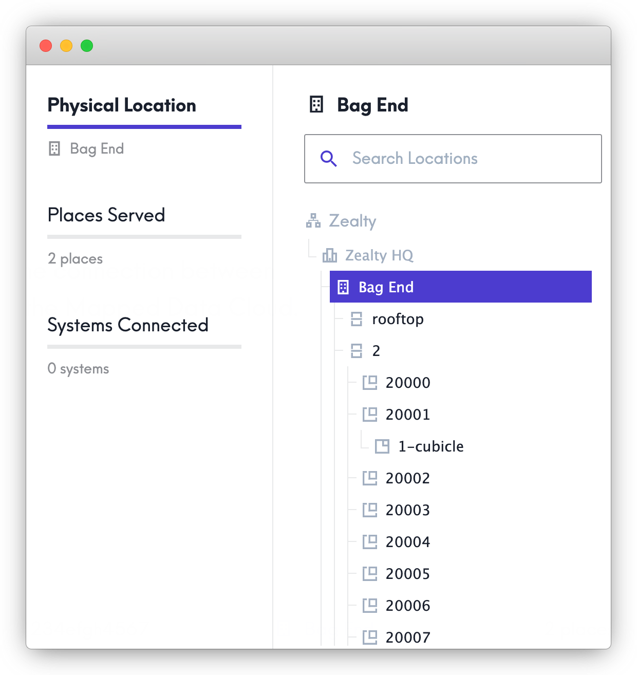Click the room icon beside 20004
637x675 pixels.
click(370, 542)
